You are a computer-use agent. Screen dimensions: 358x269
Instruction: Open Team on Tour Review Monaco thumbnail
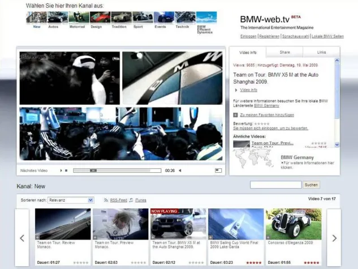63,224
